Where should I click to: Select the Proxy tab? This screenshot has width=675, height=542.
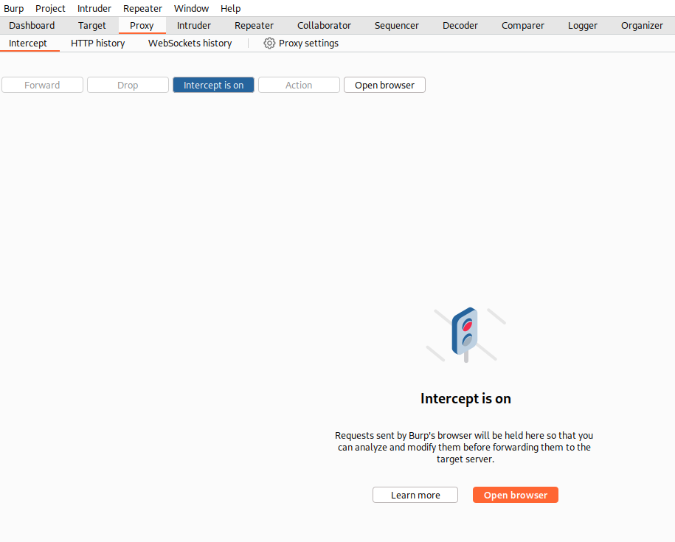[x=142, y=26]
